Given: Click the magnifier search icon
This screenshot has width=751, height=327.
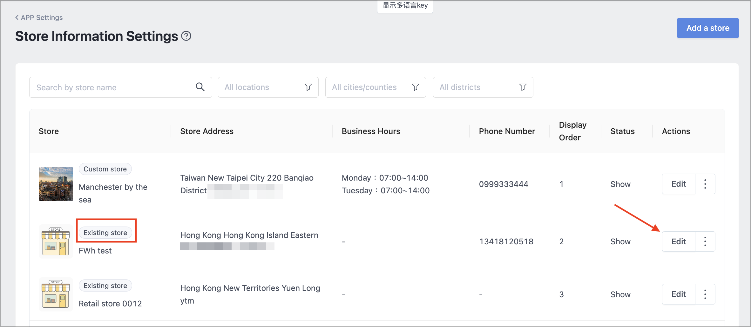Looking at the screenshot, I should 200,87.
